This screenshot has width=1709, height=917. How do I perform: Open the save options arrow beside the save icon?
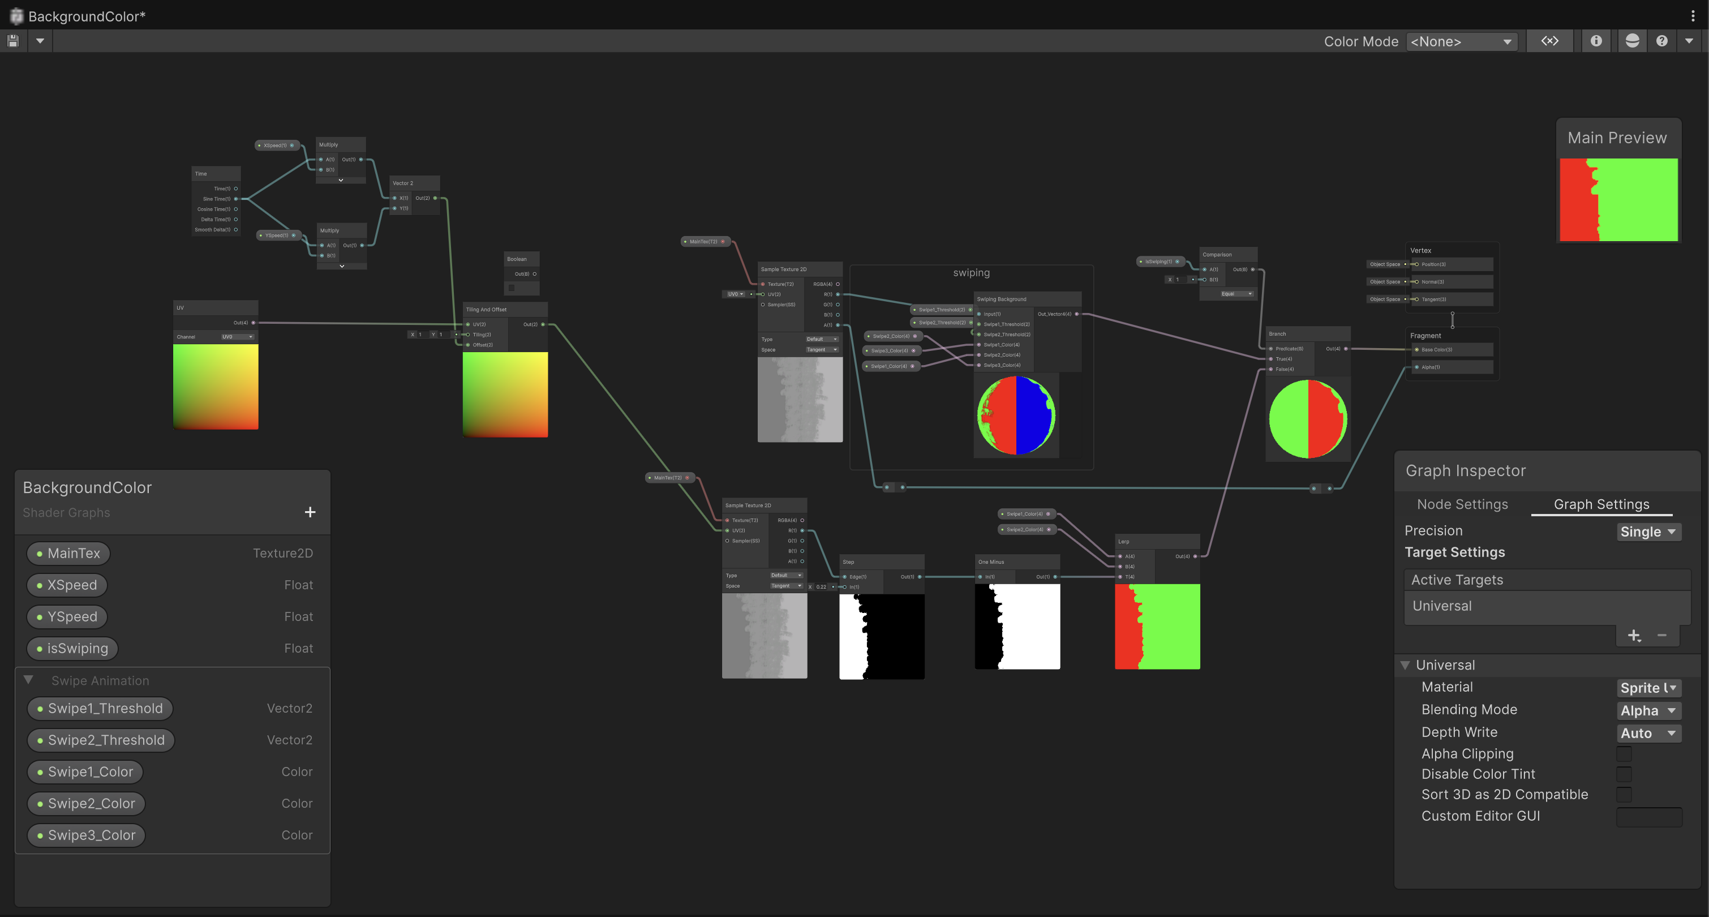(40, 41)
